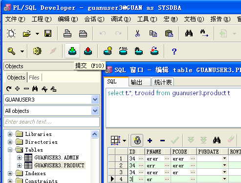Click the object browser minus icon

click(26, 89)
